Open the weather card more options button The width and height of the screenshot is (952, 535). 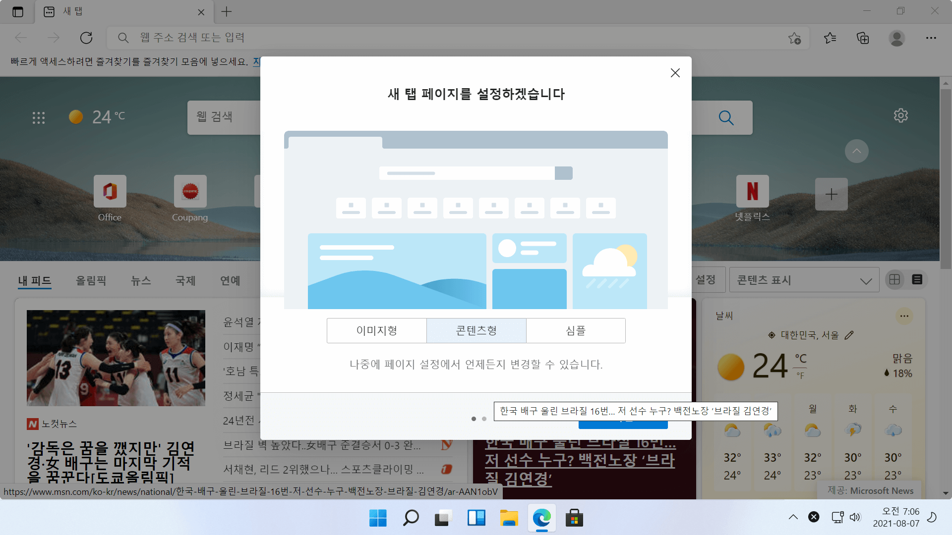click(x=904, y=316)
